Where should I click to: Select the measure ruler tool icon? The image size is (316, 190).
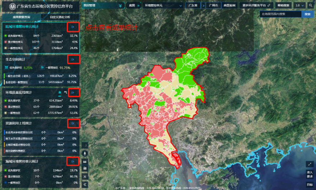(x=85, y=161)
